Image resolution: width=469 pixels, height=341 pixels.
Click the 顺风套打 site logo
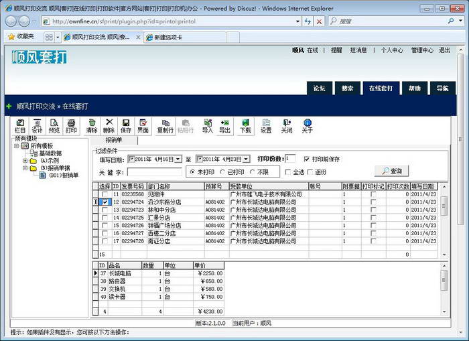tap(39, 57)
